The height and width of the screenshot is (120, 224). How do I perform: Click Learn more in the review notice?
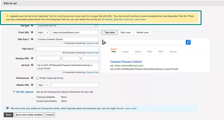click(x=130, y=108)
